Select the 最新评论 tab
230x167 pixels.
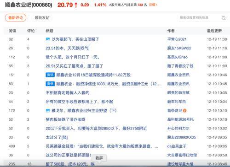pos(16,18)
